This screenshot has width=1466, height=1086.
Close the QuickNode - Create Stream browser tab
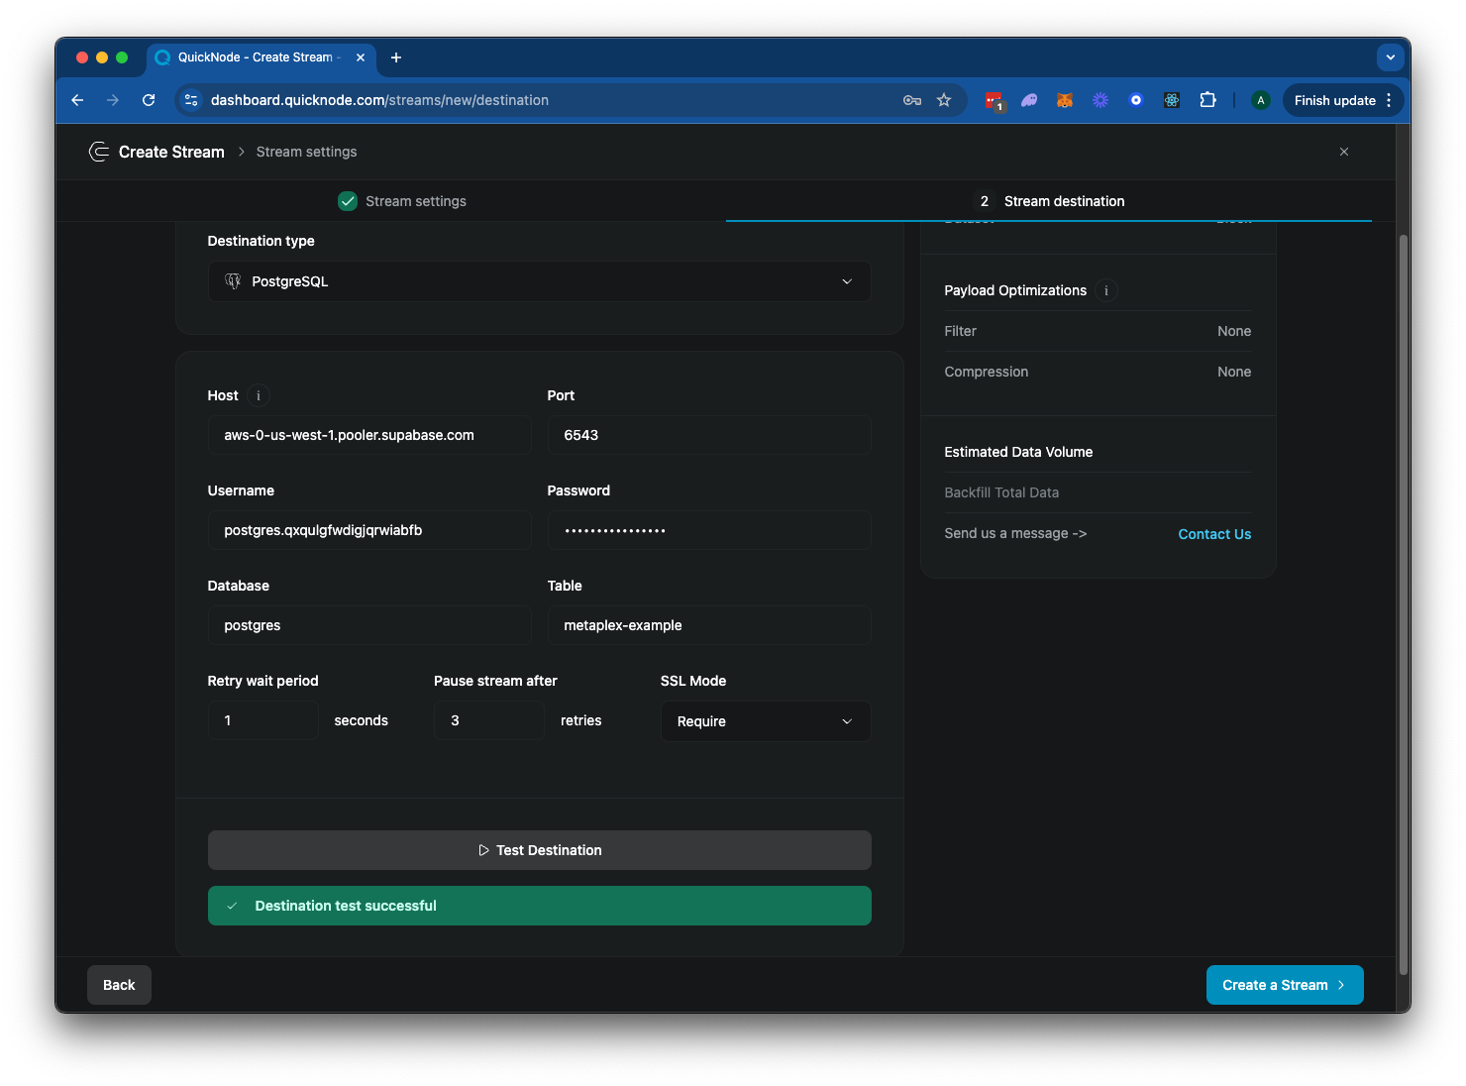(361, 57)
